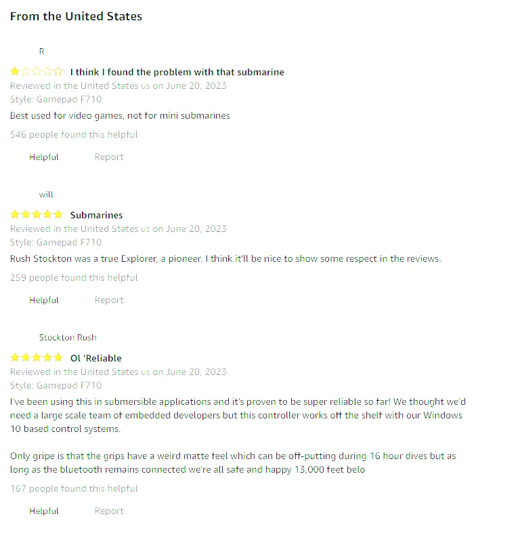Click five-star rating on Ol 'Reliable review
Viewport: 520px width, 533px height.
37,357
